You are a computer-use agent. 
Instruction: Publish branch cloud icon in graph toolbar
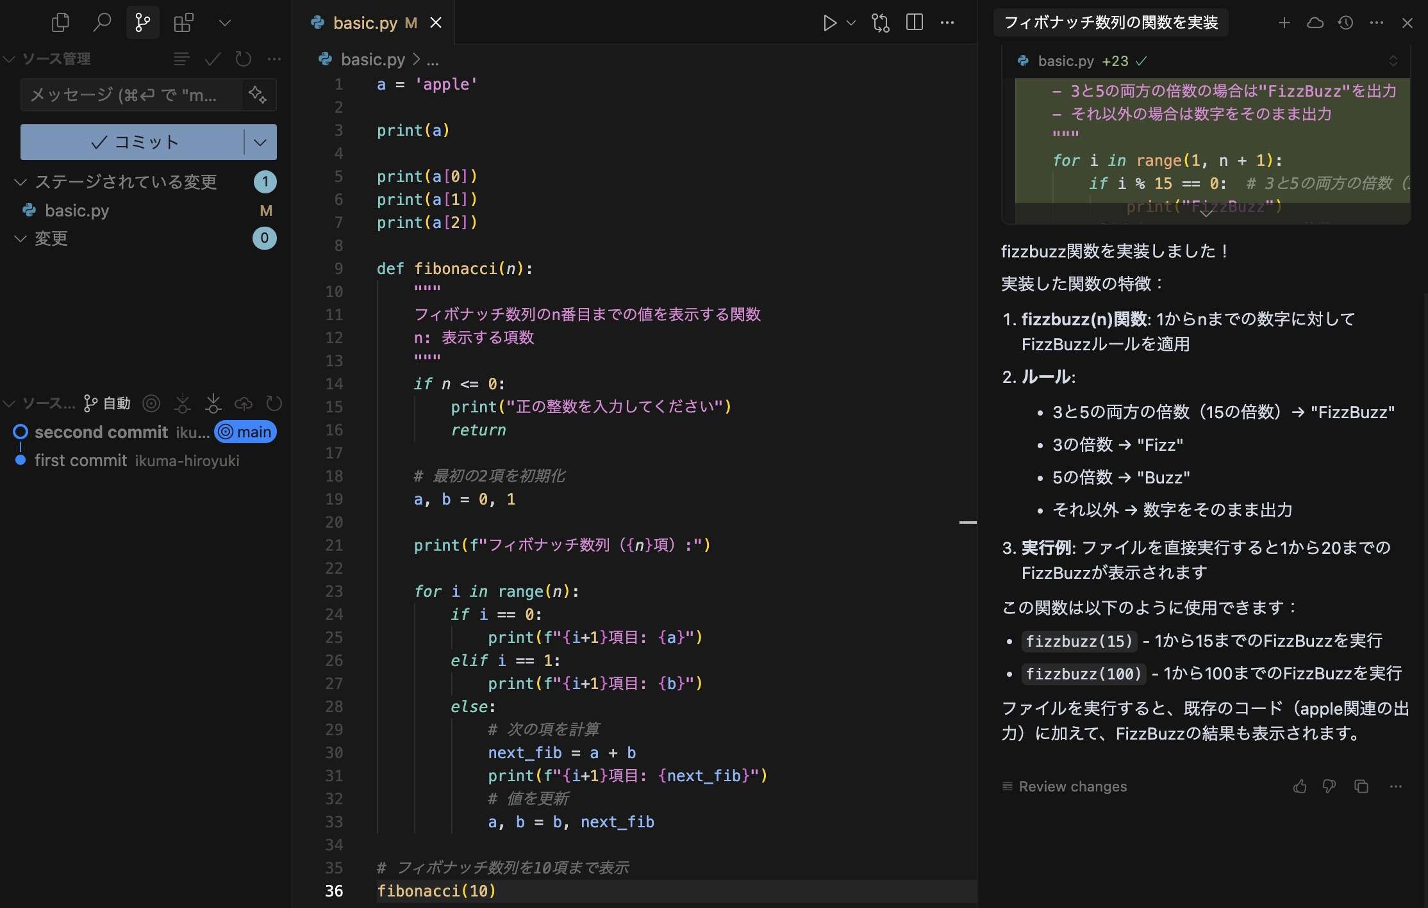point(244,403)
